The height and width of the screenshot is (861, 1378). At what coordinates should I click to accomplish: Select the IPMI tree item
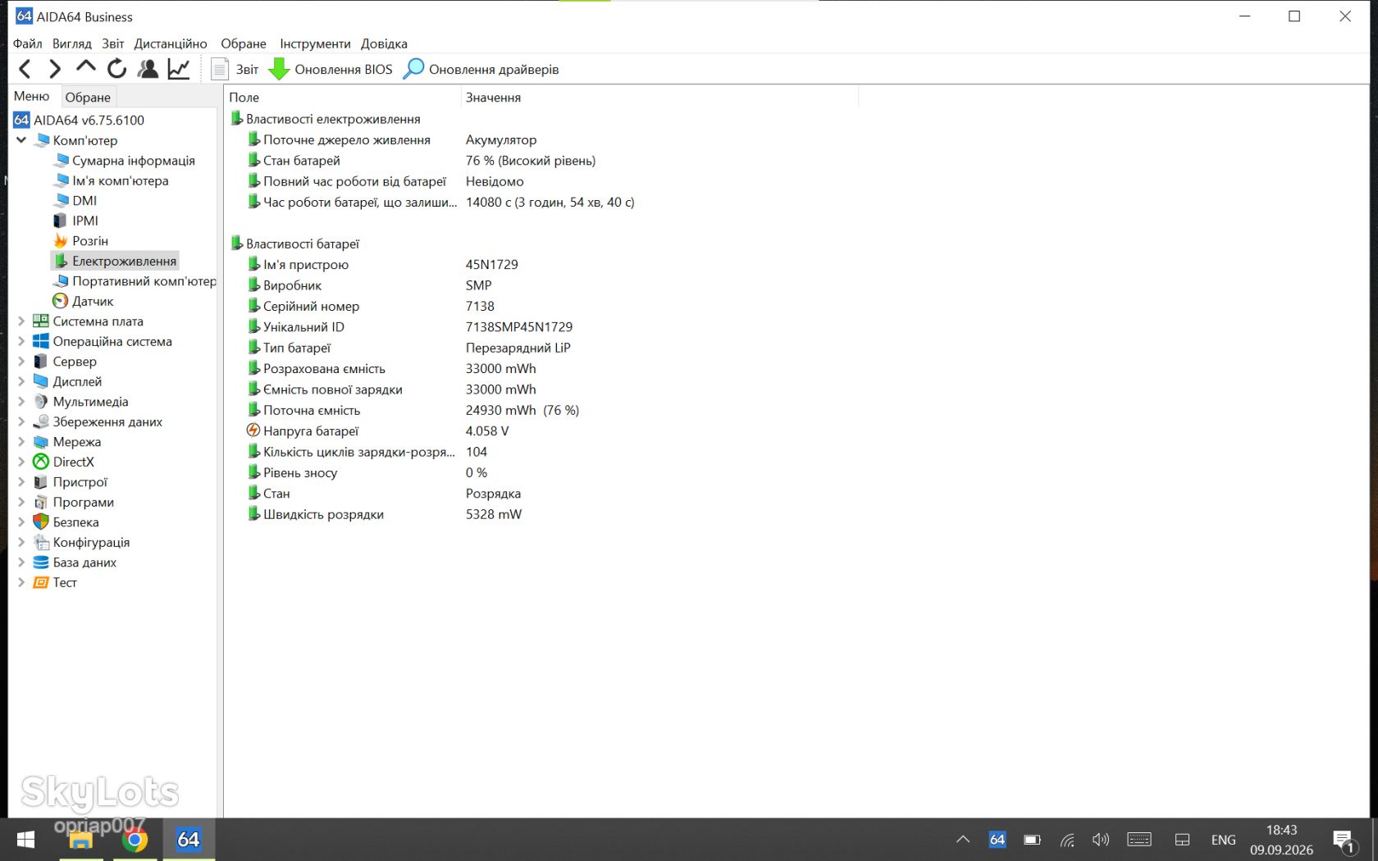point(75,221)
